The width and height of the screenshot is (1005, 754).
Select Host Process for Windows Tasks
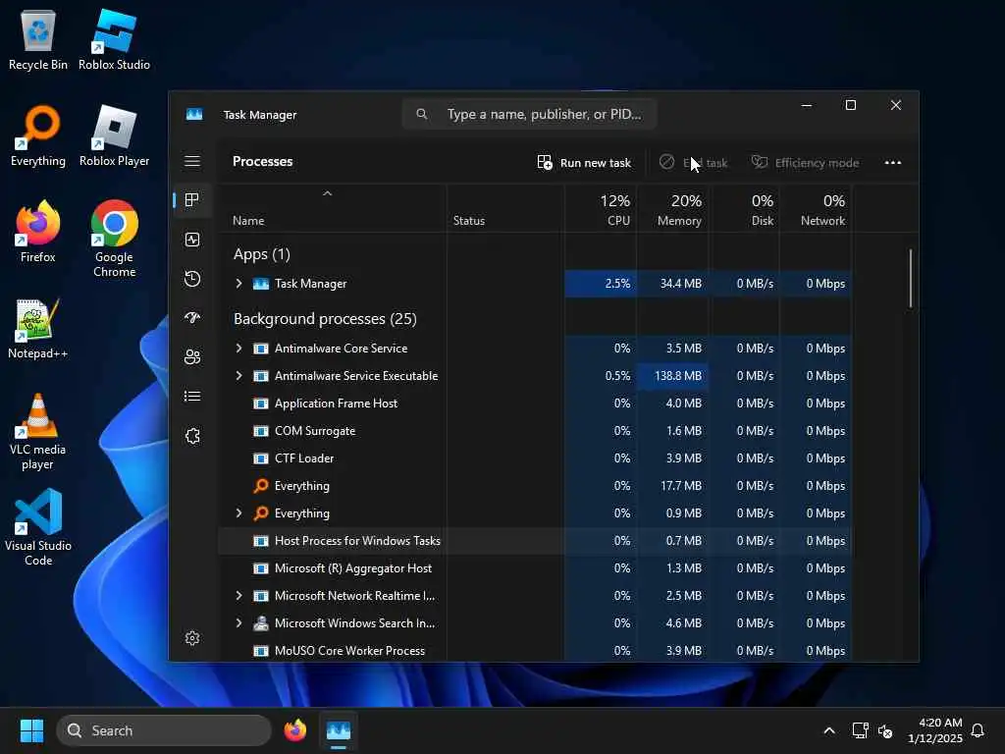pos(535,541)
